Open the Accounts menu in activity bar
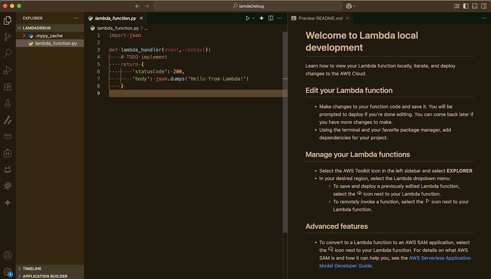 pyautogui.click(x=7, y=255)
